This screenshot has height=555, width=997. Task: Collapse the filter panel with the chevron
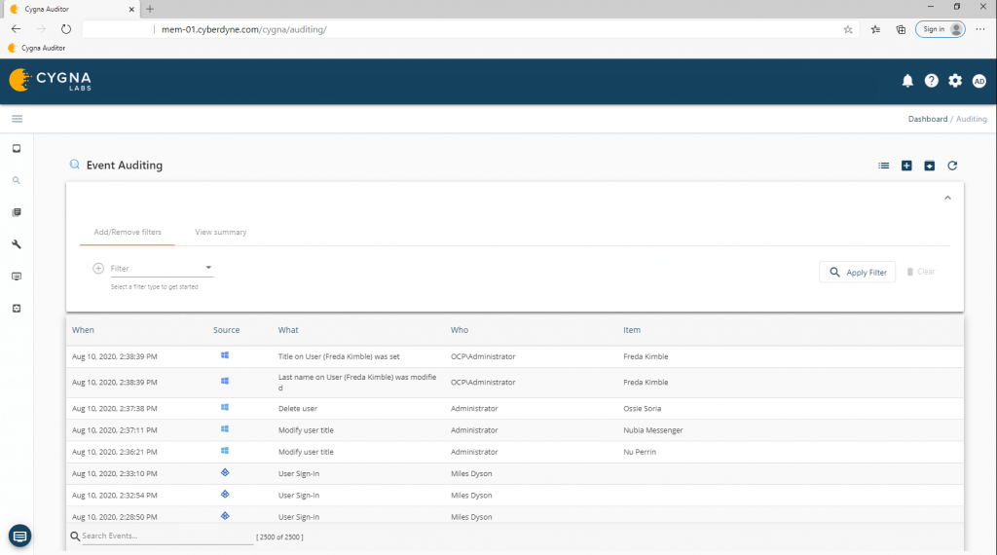click(947, 198)
